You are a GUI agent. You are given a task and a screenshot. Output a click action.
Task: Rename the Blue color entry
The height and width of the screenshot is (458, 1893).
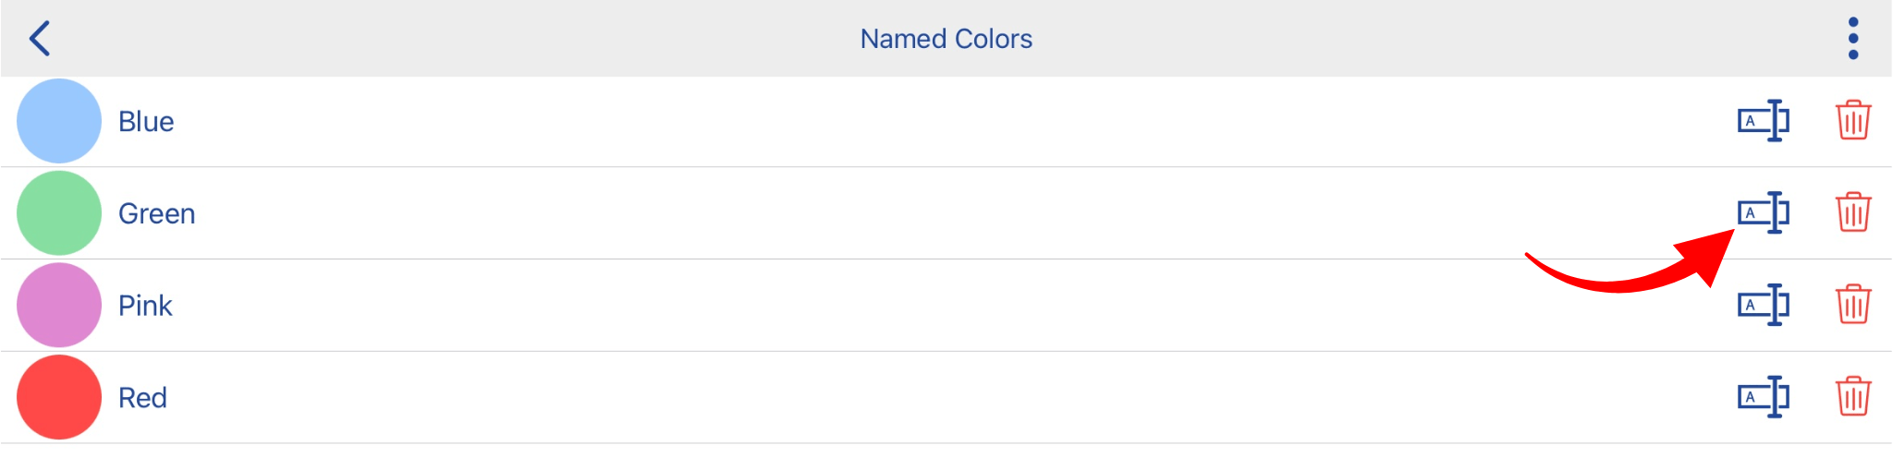(1764, 121)
